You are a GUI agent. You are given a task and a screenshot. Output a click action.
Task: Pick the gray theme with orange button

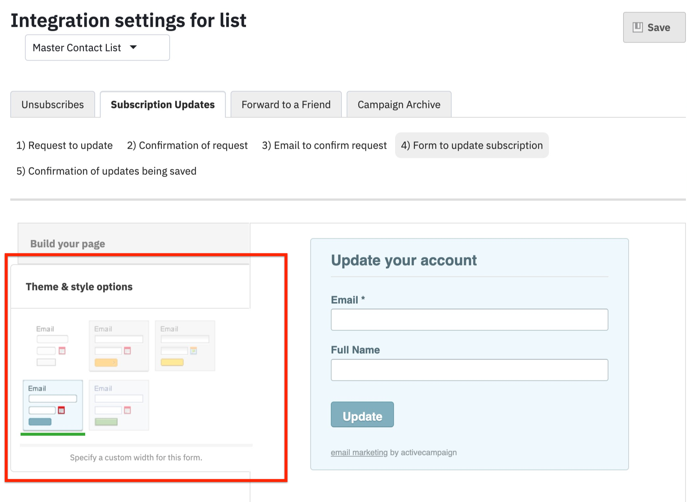click(119, 346)
